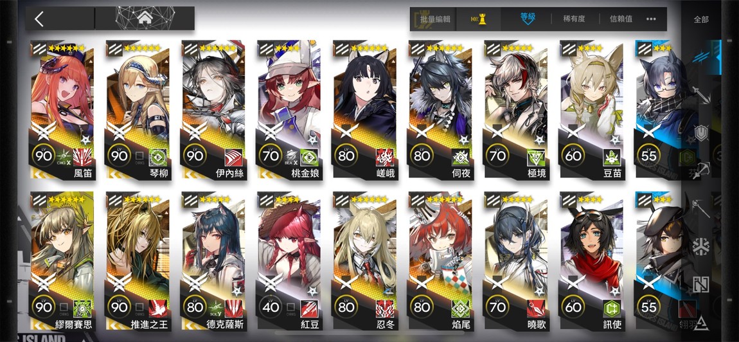The image size is (739, 342).
Task: Toggle the 全部 all-classes filter
Action: (701, 19)
